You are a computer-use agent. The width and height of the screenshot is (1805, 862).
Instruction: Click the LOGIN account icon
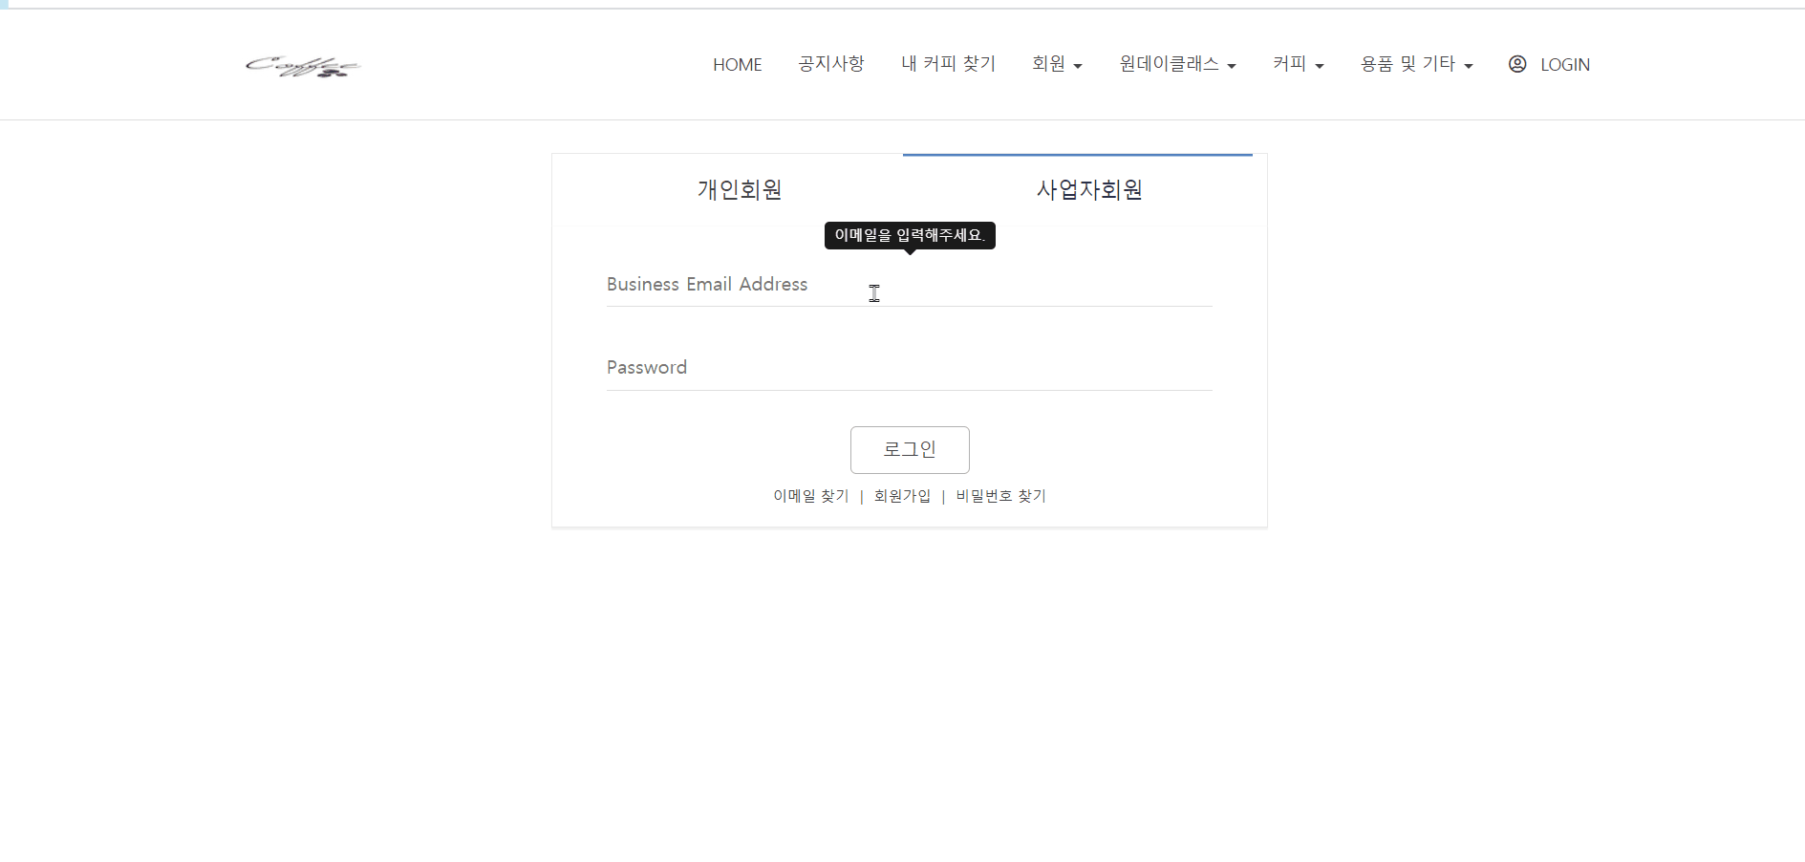coord(1517,64)
